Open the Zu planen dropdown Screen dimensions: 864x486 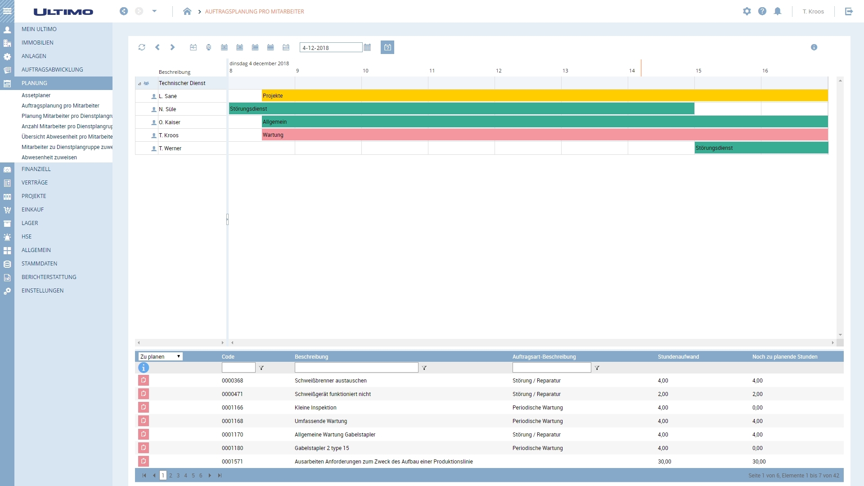pos(160,356)
